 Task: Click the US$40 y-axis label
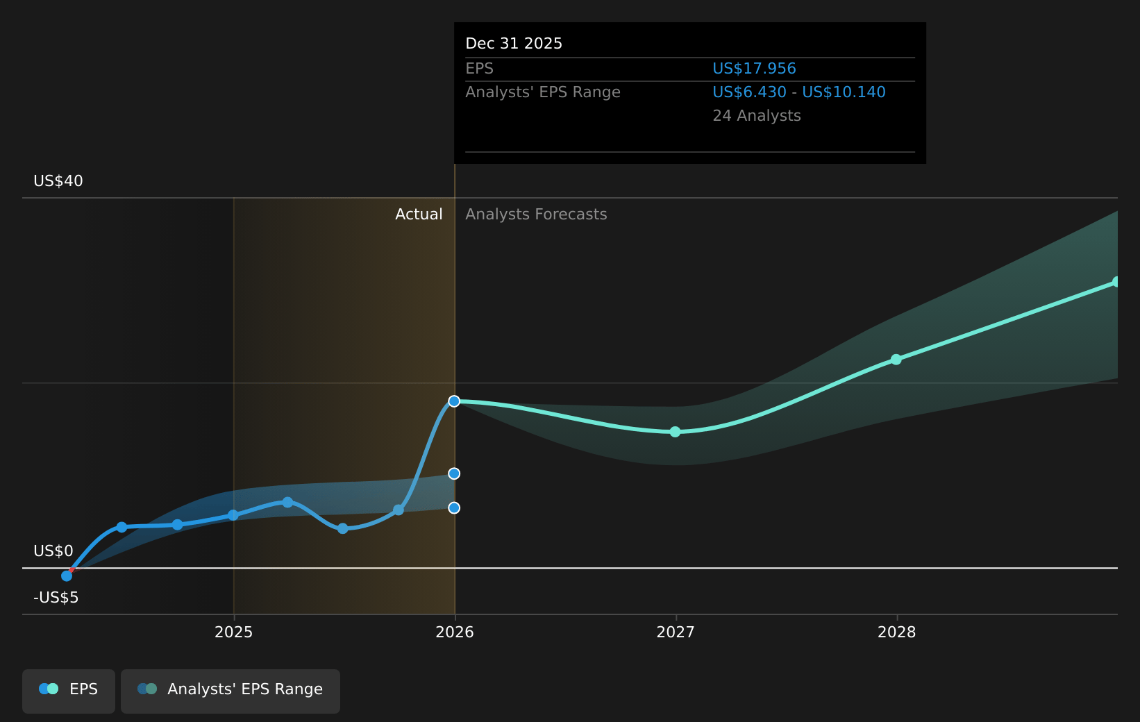58,181
